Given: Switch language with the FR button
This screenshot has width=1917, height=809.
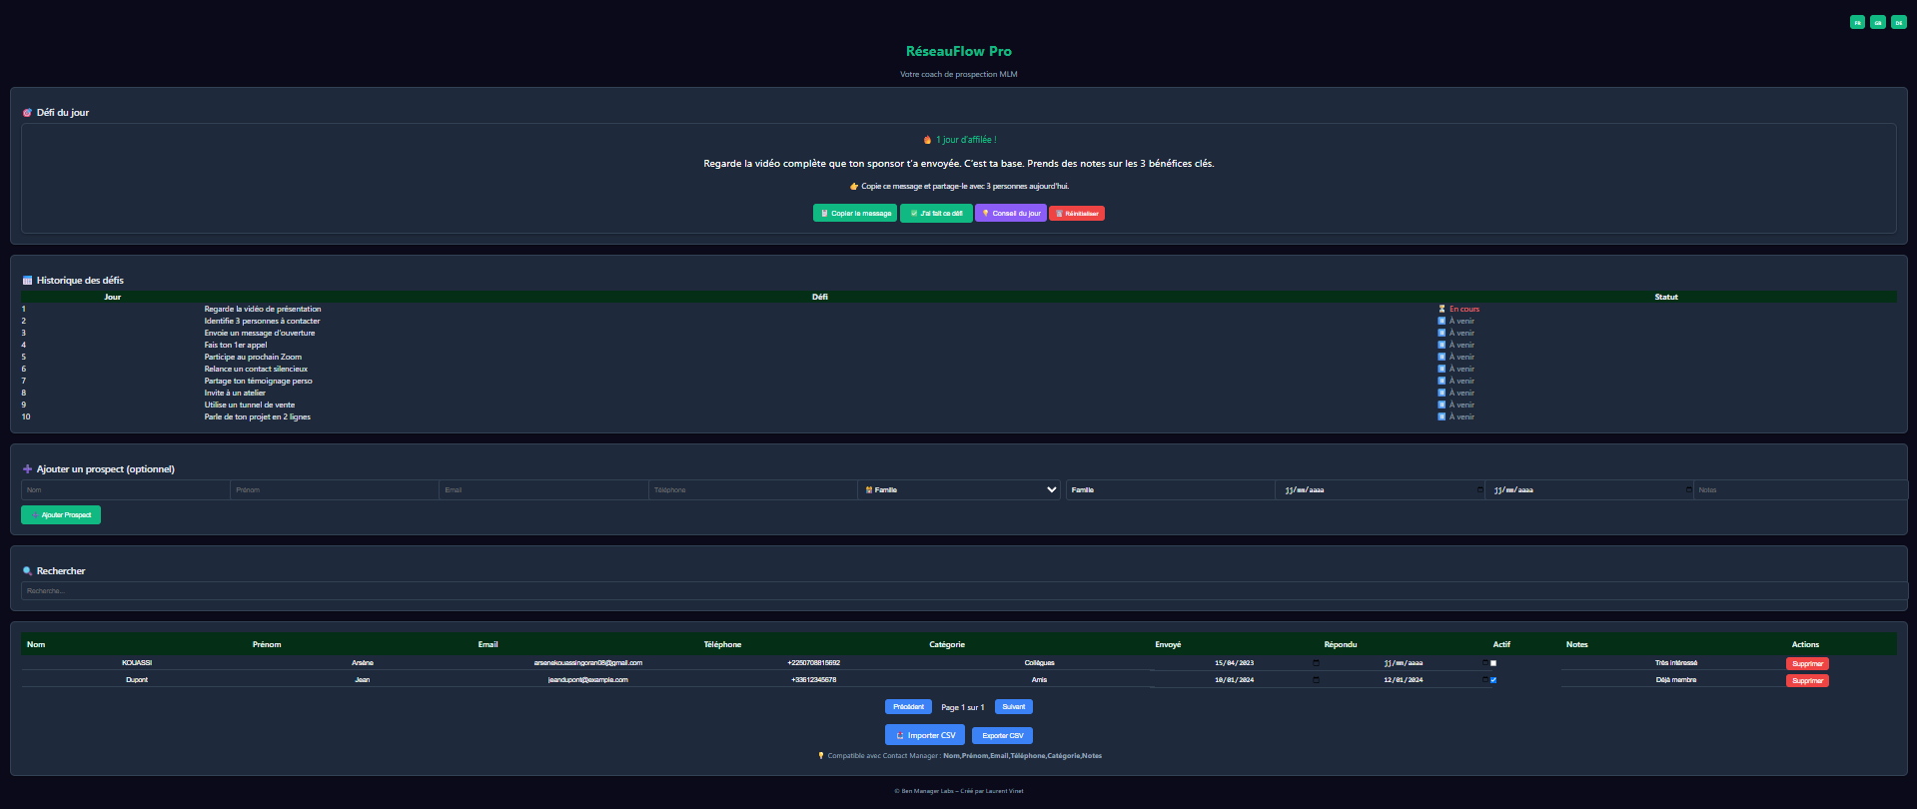Looking at the screenshot, I should [x=1857, y=22].
